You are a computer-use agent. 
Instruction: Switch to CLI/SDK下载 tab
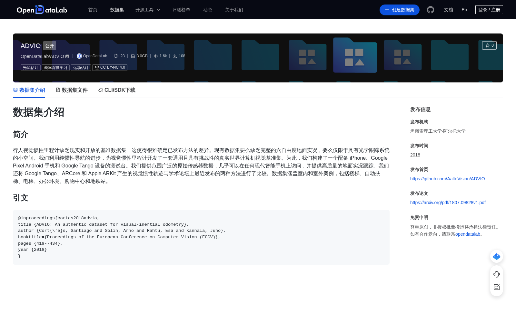coord(117,90)
